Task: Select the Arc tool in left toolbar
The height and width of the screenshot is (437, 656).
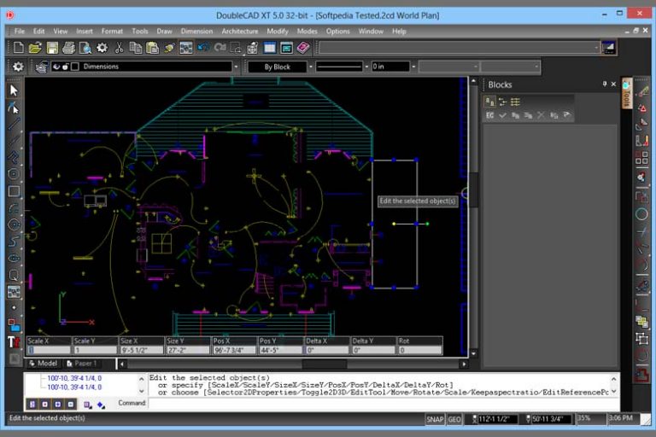Action: [14, 208]
